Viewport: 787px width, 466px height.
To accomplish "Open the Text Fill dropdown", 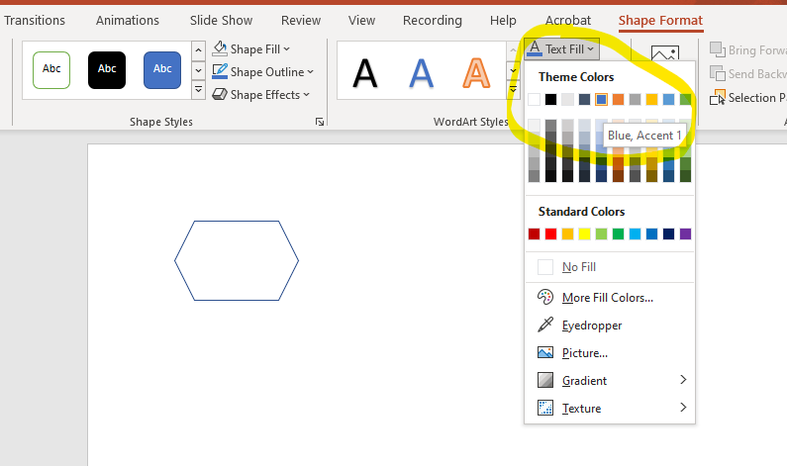I will pos(561,48).
